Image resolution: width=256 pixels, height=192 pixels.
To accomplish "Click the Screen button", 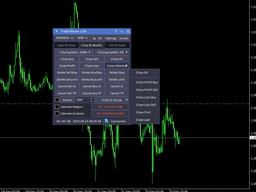I will (124, 38).
